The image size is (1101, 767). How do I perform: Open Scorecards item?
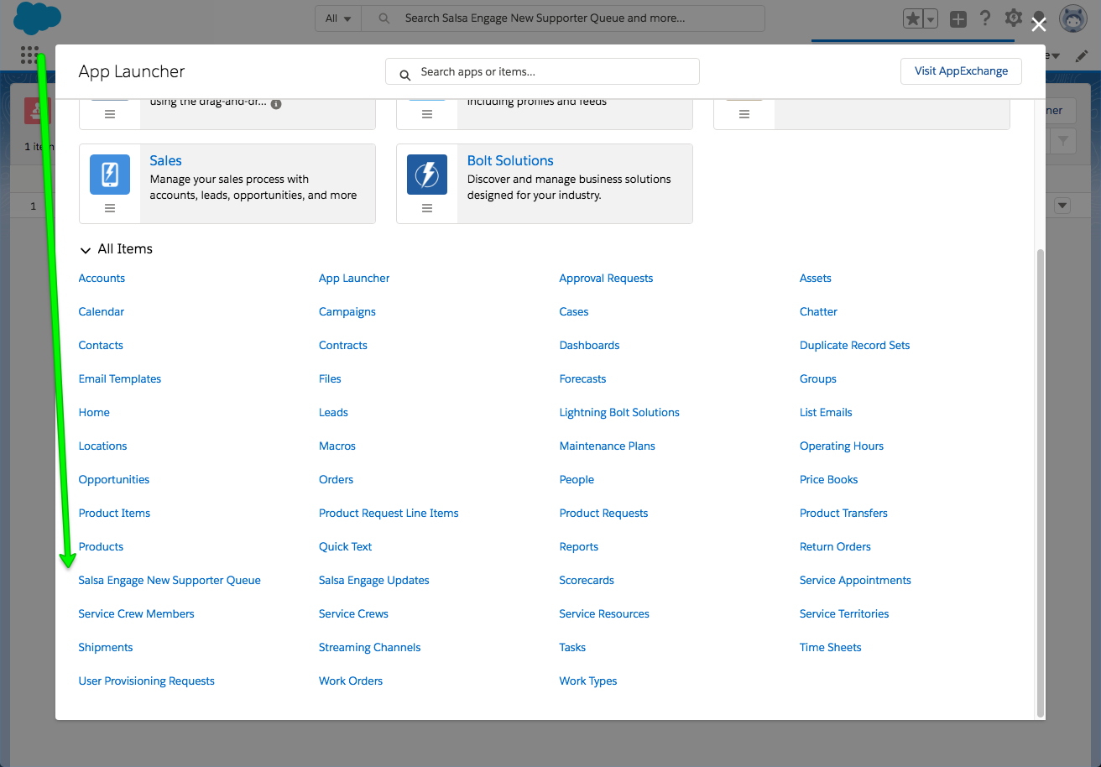[586, 580]
